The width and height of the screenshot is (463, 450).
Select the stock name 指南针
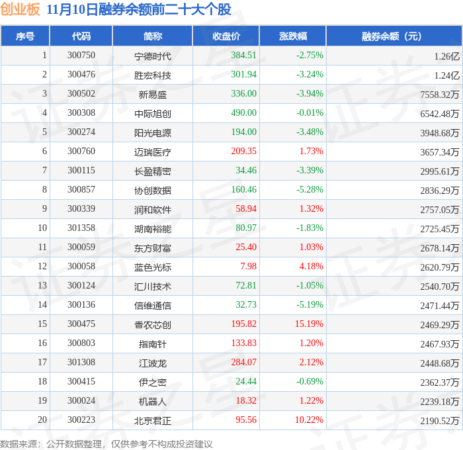(153, 344)
